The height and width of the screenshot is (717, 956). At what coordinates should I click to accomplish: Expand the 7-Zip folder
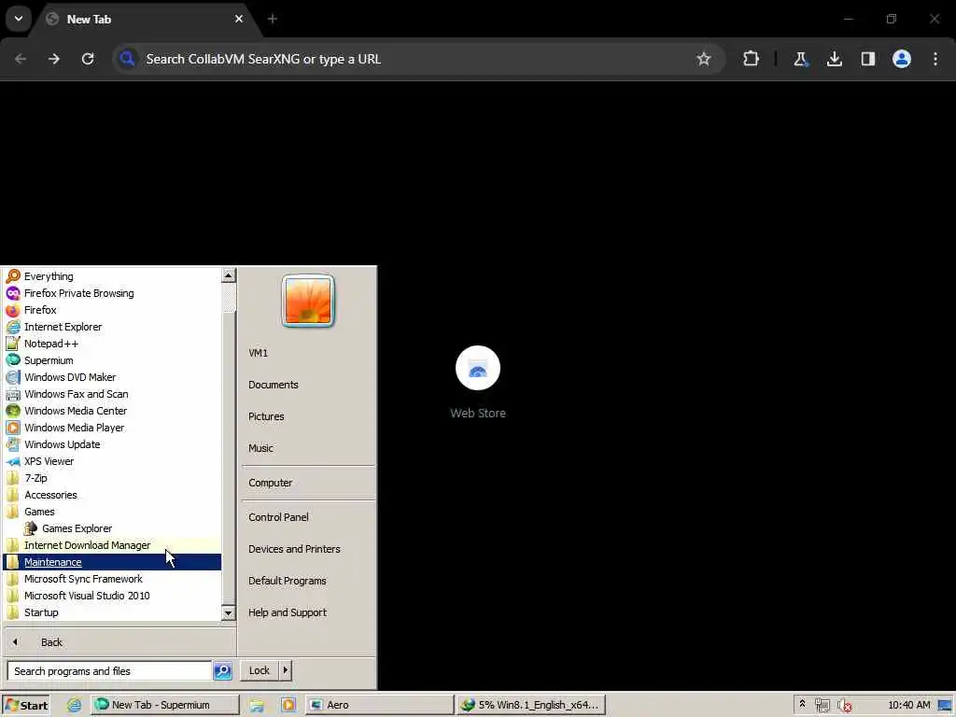click(x=112, y=478)
